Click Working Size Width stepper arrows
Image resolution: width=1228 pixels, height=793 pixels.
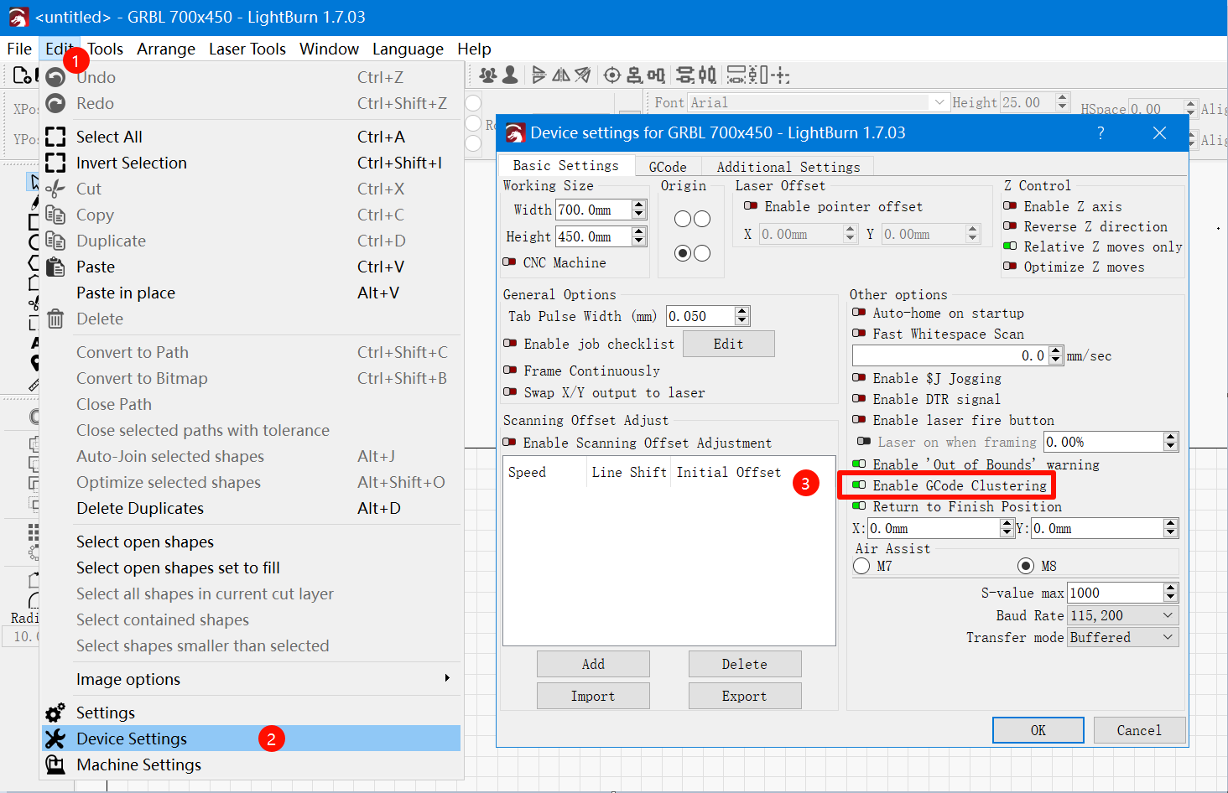pos(639,210)
